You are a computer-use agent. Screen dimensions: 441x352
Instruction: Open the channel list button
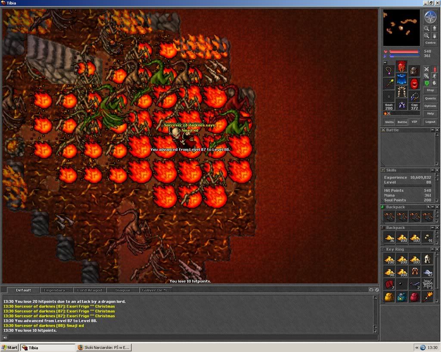click(x=371, y=290)
